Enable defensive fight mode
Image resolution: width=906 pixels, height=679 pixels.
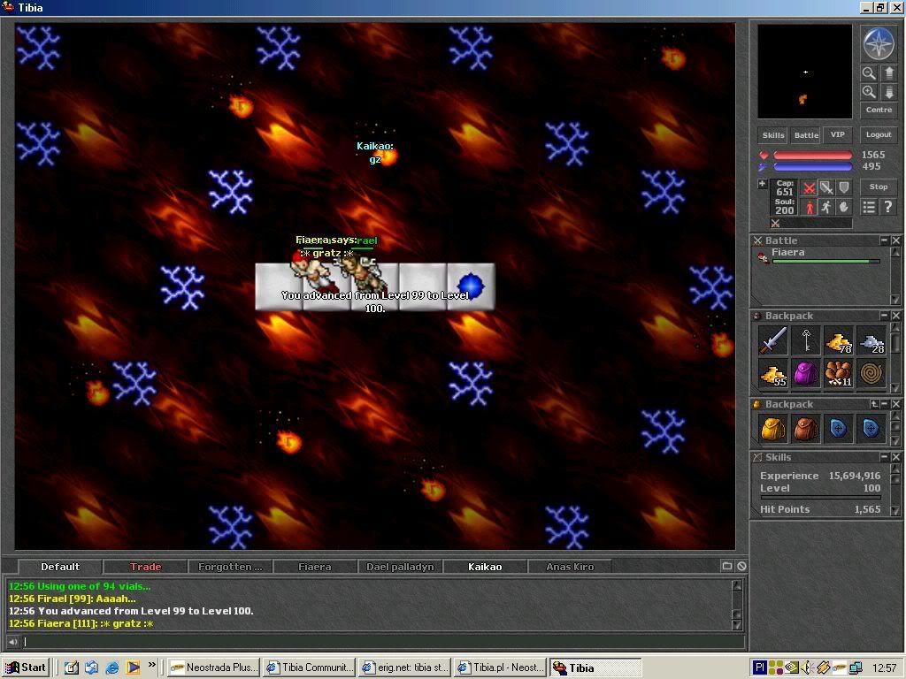pos(844,187)
